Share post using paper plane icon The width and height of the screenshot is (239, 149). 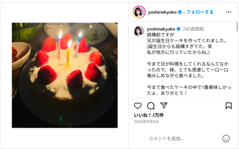(164, 105)
